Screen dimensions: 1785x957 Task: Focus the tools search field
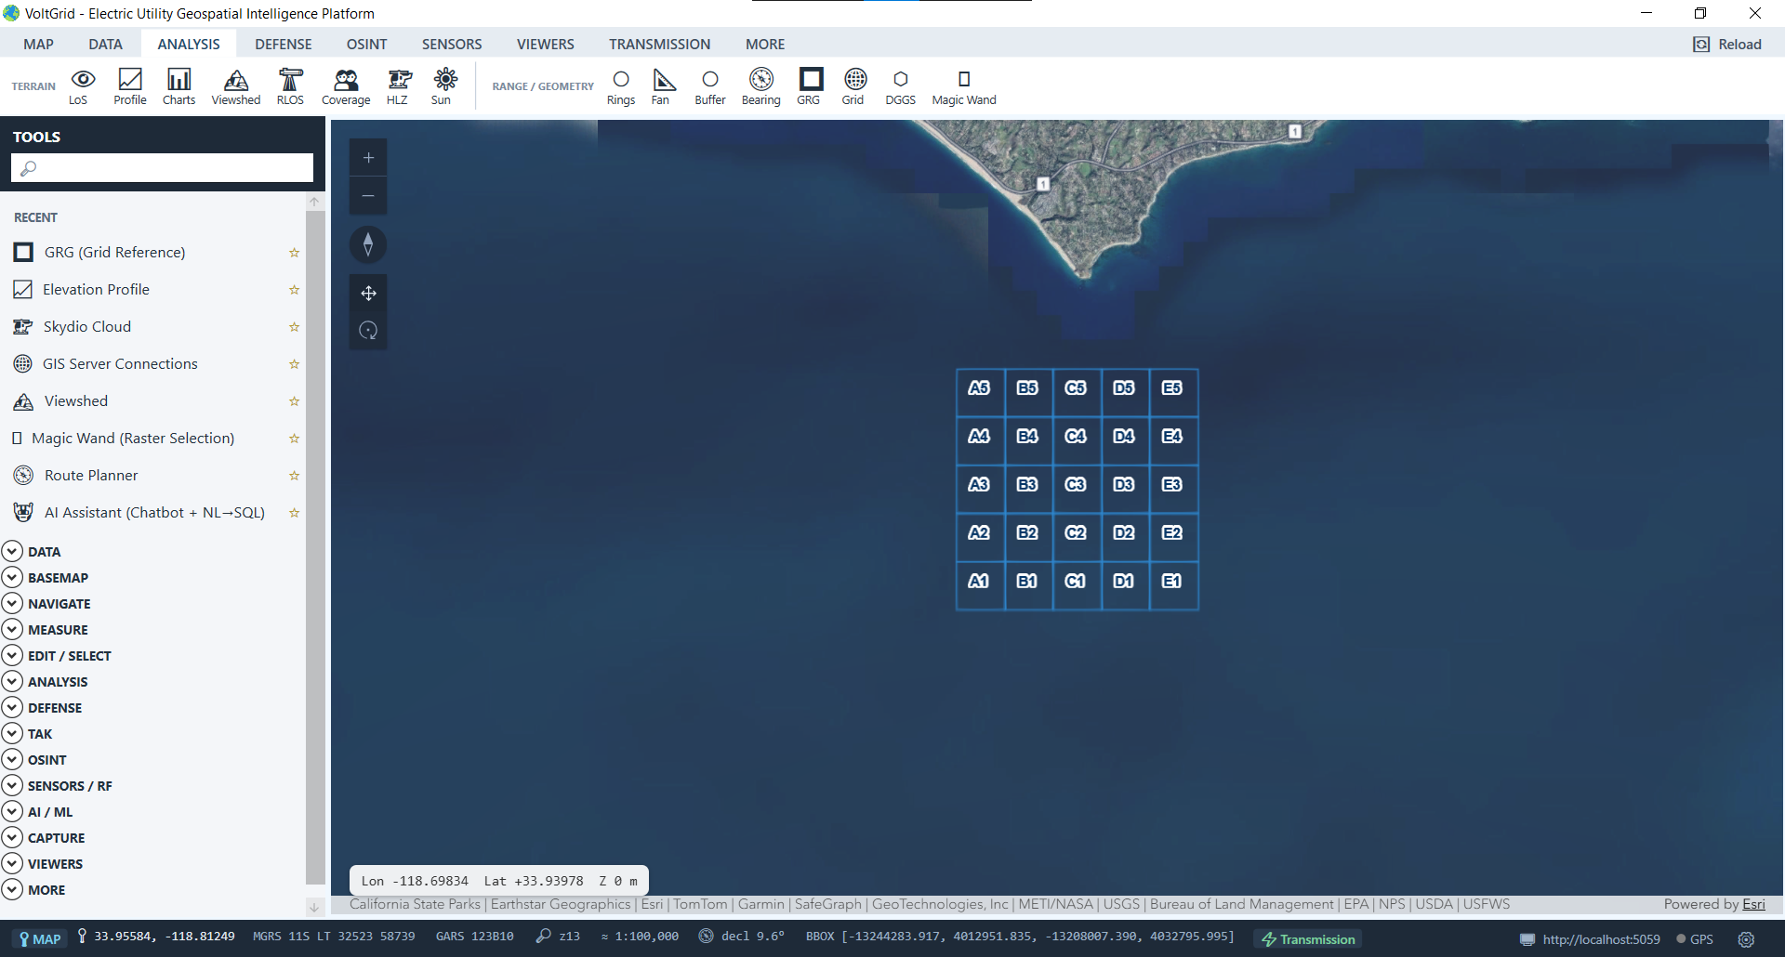point(162,168)
